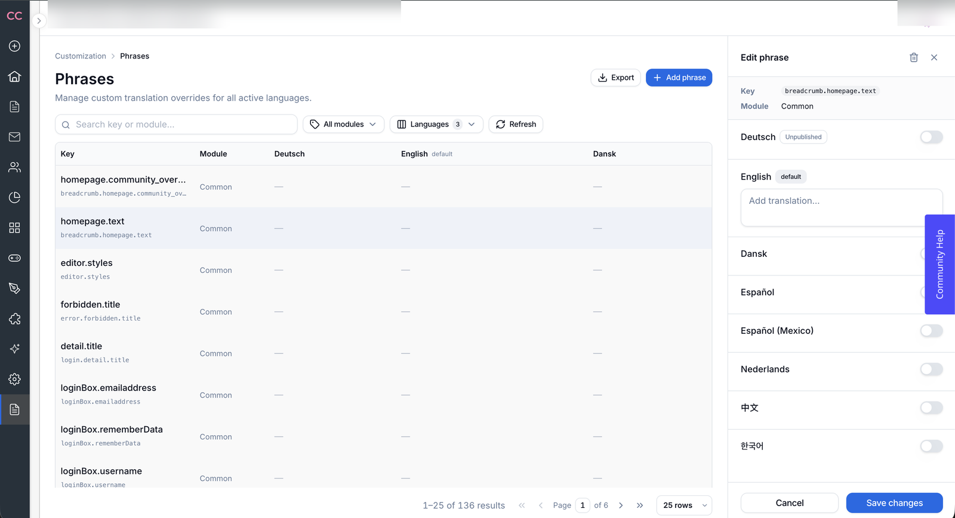This screenshot has width=955, height=518.
Task: Select the loginBox.emailaddress phrase row
Action: pos(383,395)
